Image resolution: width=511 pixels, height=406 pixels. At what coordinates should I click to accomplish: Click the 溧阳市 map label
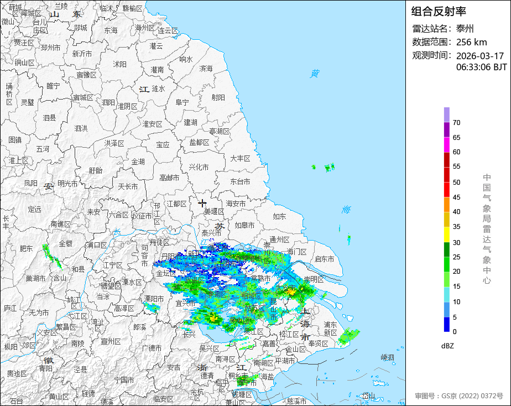[x=154, y=299]
